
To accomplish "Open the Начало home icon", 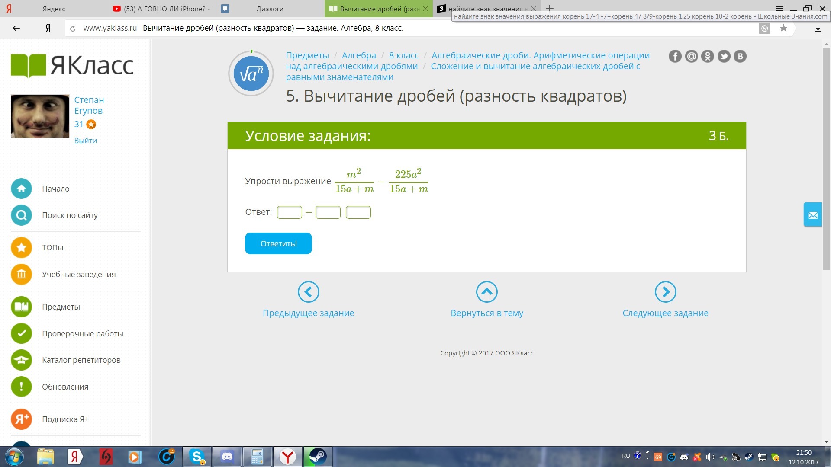I will tap(21, 189).
